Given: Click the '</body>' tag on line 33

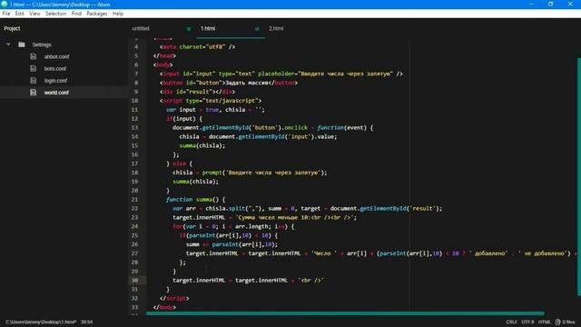Looking at the screenshot, I should coord(164,307).
